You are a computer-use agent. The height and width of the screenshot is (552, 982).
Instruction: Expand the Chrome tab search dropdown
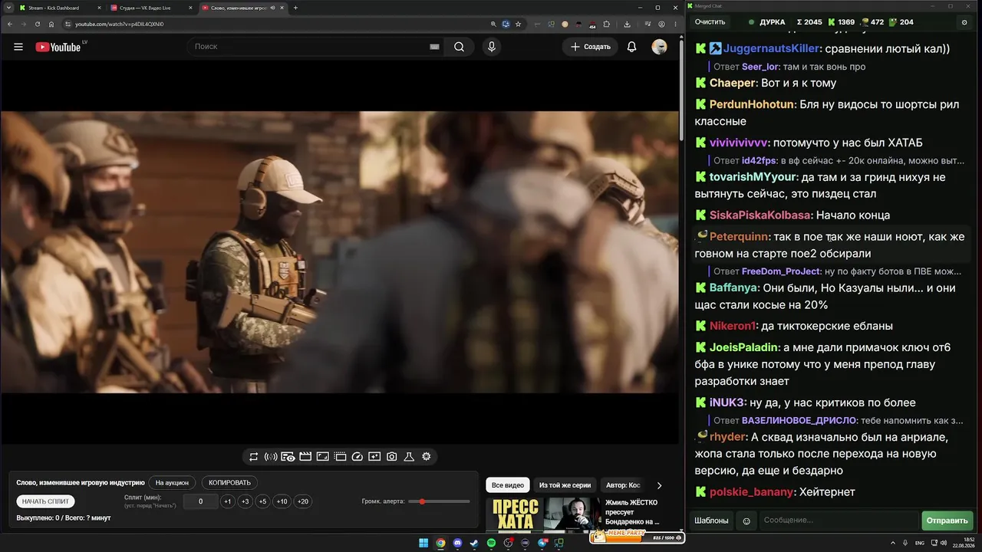(10, 8)
